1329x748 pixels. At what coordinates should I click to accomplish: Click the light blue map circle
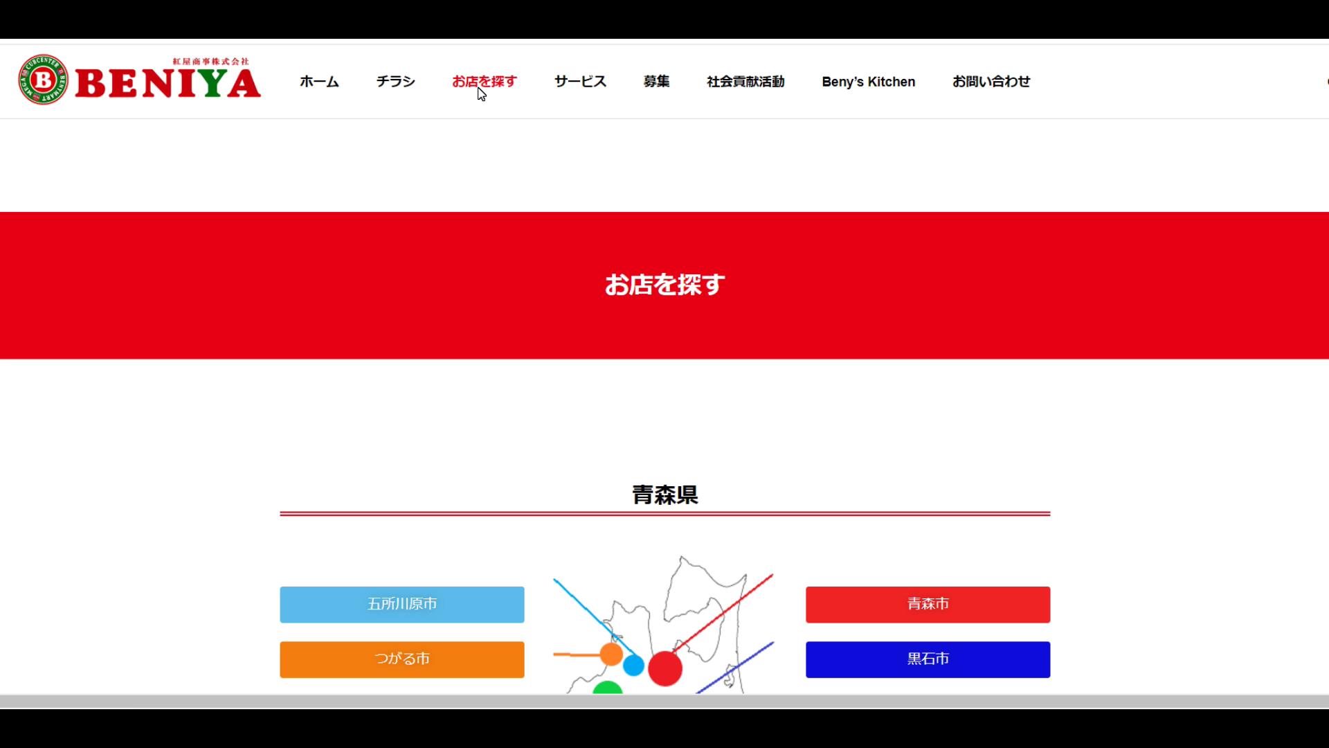click(633, 665)
